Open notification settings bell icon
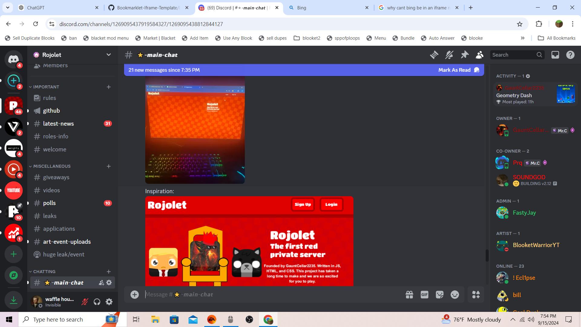 [x=449, y=55]
